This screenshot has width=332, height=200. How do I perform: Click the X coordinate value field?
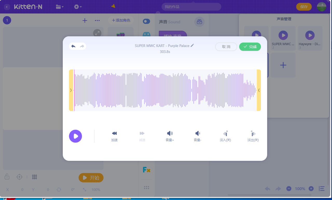pos(22,190)
